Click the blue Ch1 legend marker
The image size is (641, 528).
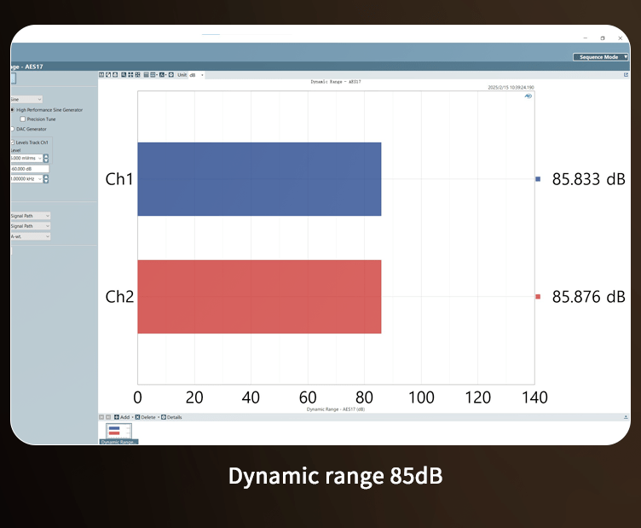coord(538,179)
